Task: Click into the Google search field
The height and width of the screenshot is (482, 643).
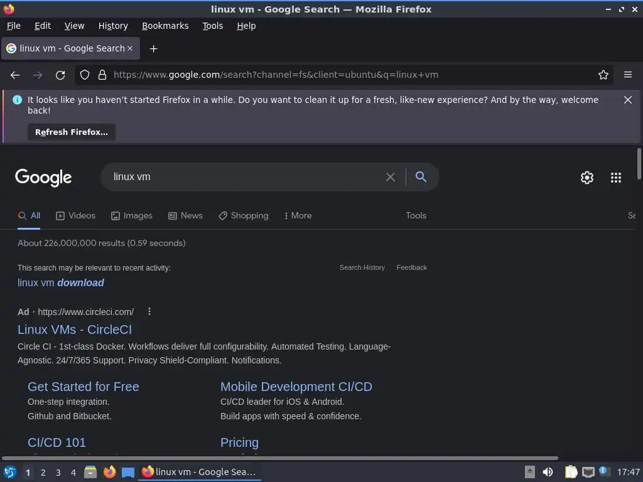Action: tap(246, 177)
